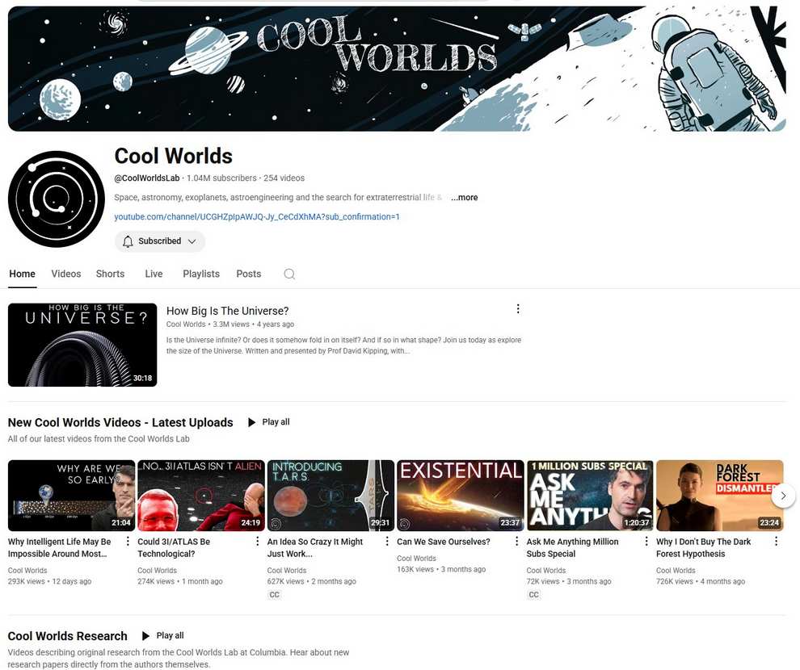Open the youtube.com channel link
The image size is (800, 670).
pyautogui.click(x=257, y=217)
